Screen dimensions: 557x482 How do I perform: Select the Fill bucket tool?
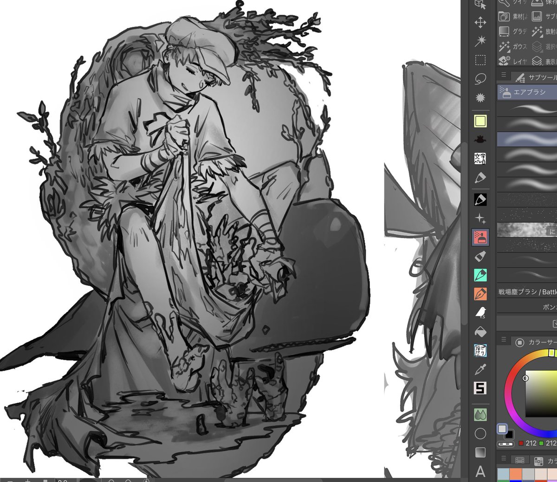480,332
